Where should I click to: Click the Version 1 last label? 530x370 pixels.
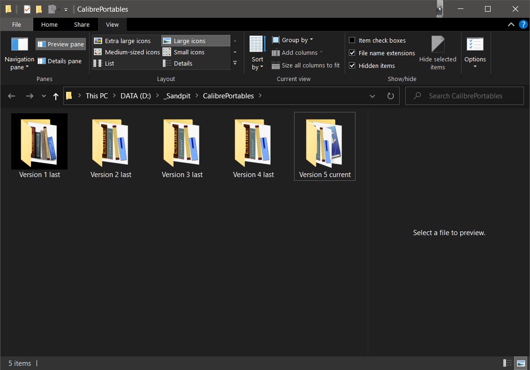tap(39, 175)
